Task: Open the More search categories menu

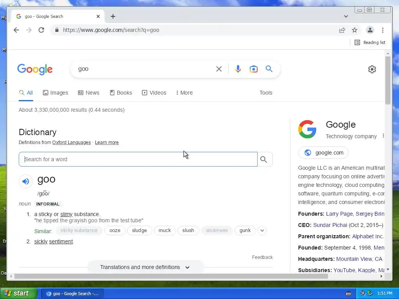Action: [x=184, y=93]
